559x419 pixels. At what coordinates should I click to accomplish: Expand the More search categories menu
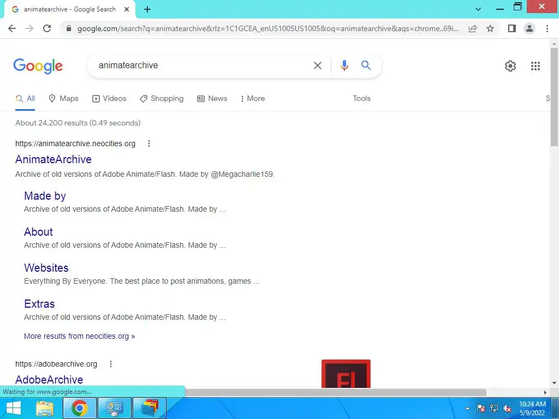click(x=252, y=99)
